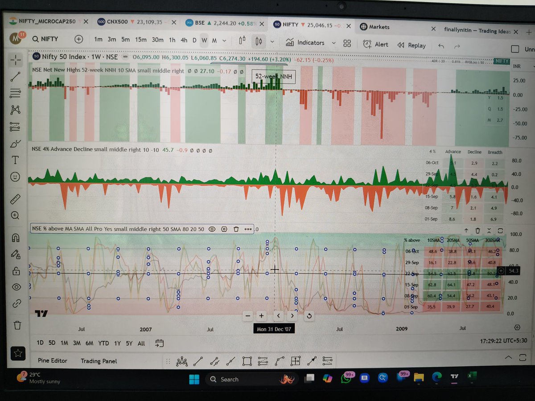Open the chart patterns tool

16,110
